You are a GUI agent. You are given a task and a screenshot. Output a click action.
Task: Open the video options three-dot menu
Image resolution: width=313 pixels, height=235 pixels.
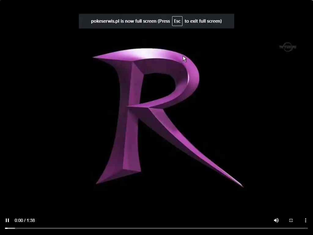(306, 220)
